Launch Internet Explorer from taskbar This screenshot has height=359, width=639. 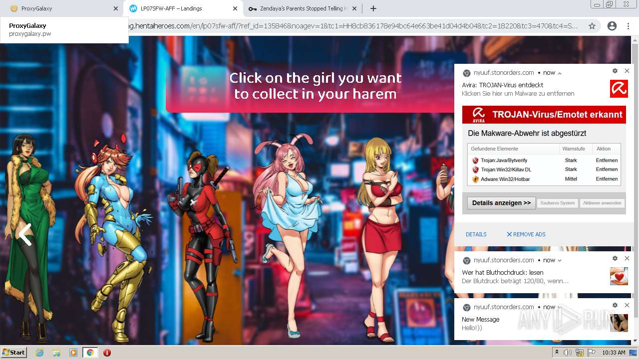click(x=39, y=352)
